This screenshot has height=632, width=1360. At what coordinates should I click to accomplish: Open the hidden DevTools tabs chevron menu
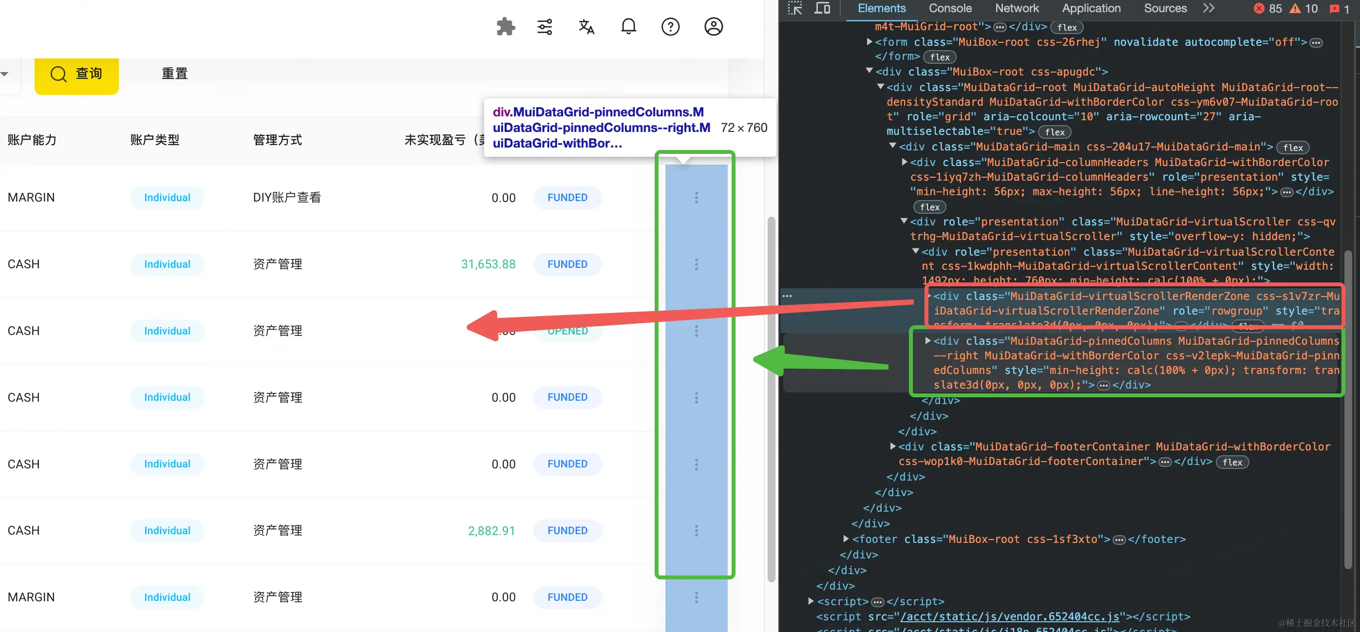1209,8
